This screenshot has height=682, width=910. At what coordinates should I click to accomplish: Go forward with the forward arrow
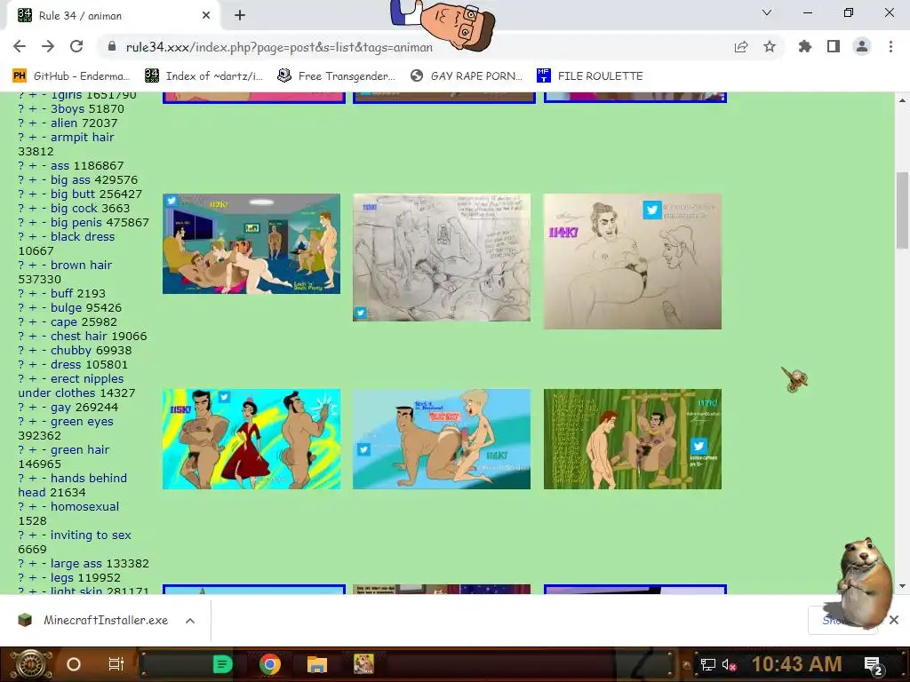pos(48,46)
